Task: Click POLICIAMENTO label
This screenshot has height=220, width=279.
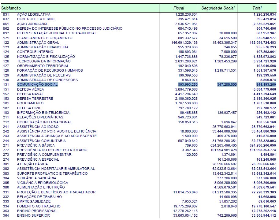Action: [x=30, y=103]
